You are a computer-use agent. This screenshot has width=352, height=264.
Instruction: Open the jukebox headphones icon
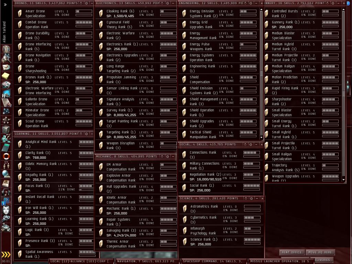6,192
